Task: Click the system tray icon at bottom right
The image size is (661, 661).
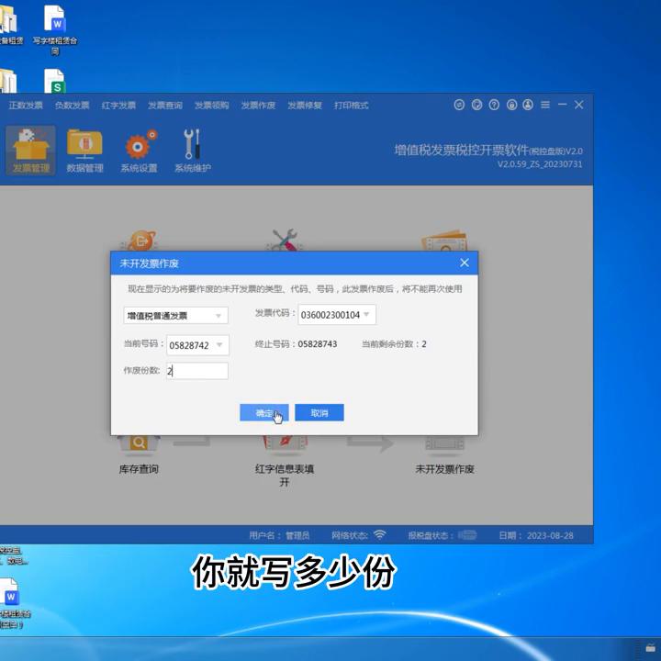Action: pyautogui.click(x=651, y=648)
